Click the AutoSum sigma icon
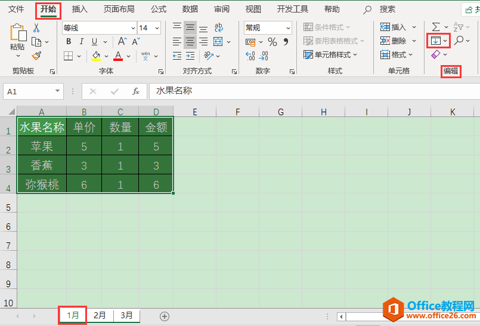The image size is (480, 326). (435, 27)
